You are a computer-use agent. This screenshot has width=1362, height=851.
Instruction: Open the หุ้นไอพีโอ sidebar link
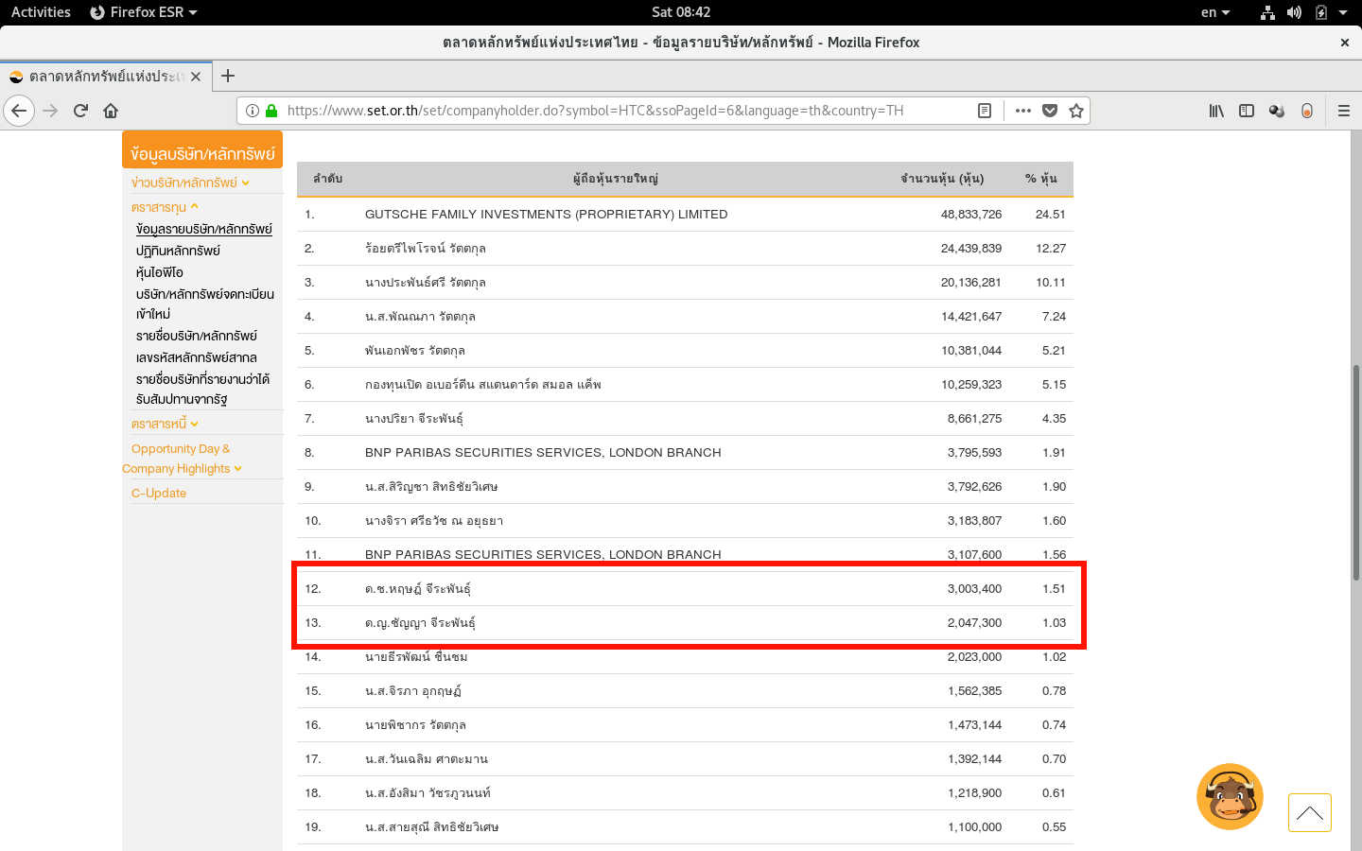[160, 272]
